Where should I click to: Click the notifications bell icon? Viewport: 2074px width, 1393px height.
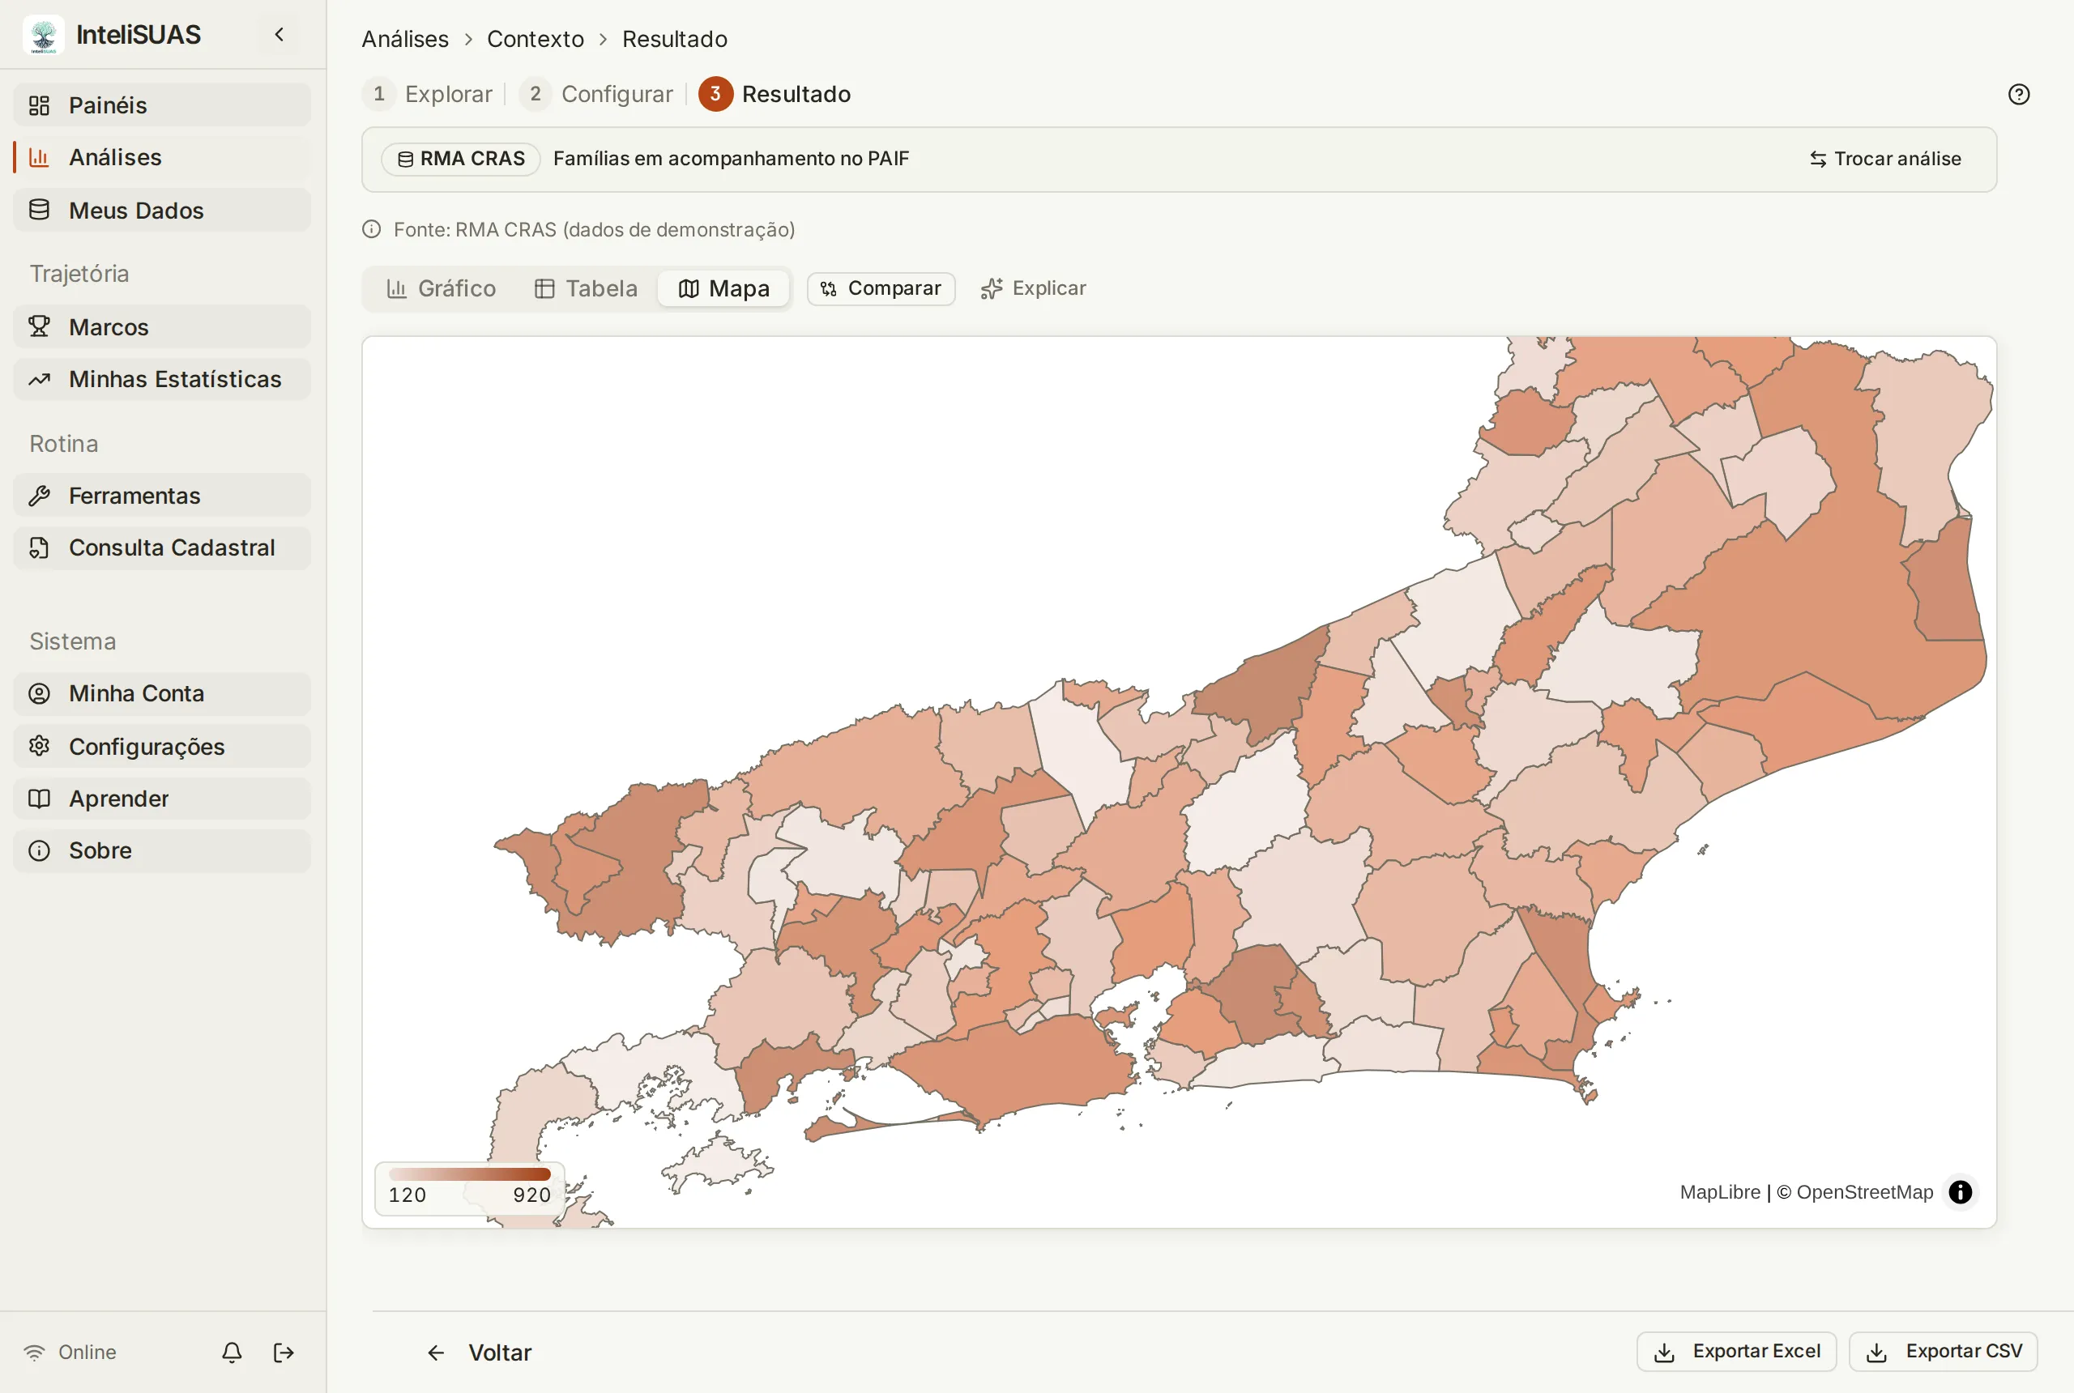coord(232,1353)
